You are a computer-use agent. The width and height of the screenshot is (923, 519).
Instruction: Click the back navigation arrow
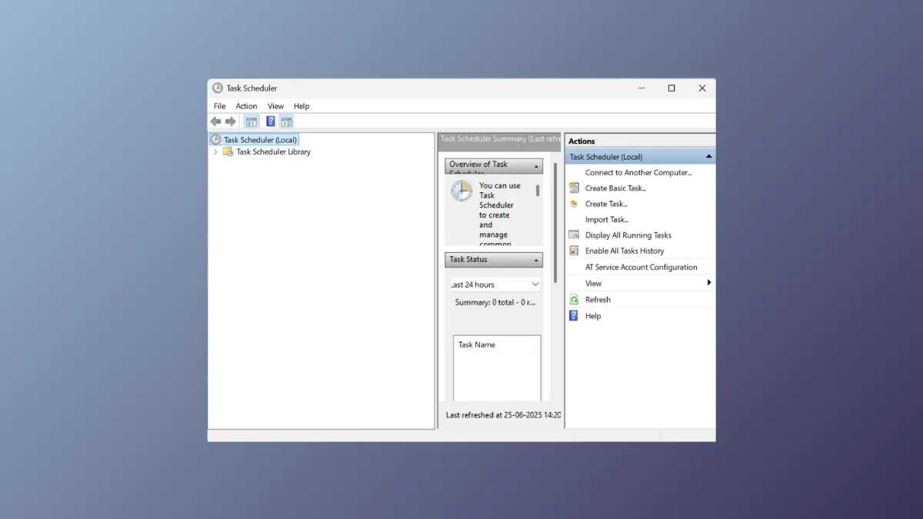click(x=215, y=121)
